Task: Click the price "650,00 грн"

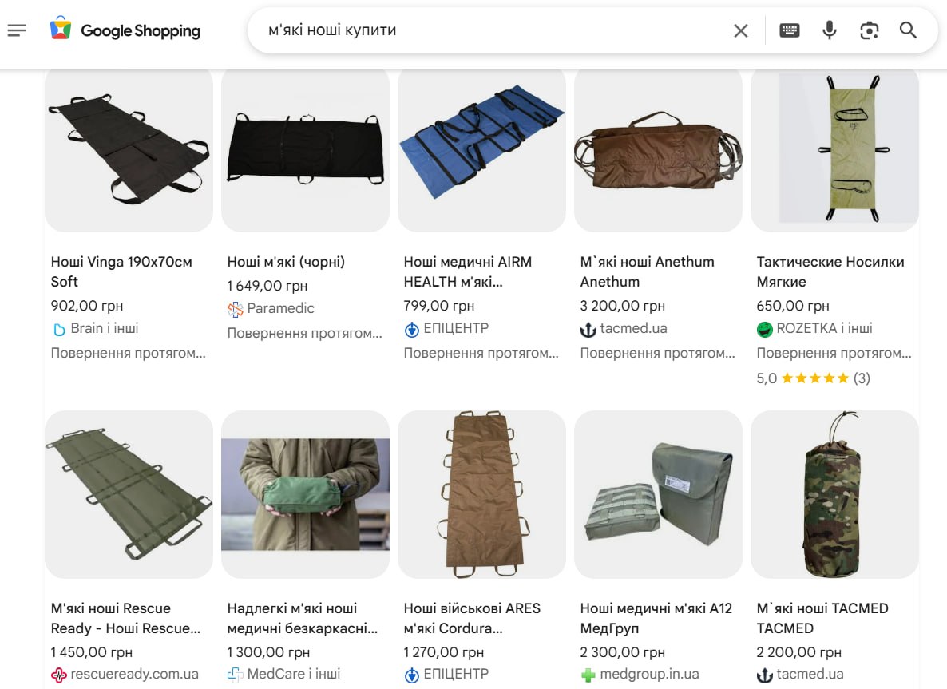Action: [793, 306]
